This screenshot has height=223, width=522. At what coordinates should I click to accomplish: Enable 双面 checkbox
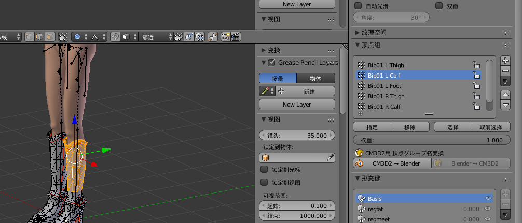point(439,6)
